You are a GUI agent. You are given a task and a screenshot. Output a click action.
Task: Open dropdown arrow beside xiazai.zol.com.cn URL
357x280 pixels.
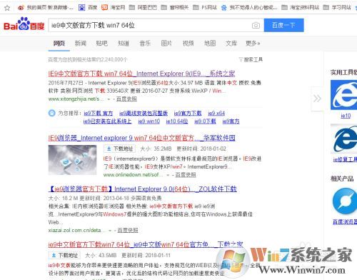[x=110, y=231]
